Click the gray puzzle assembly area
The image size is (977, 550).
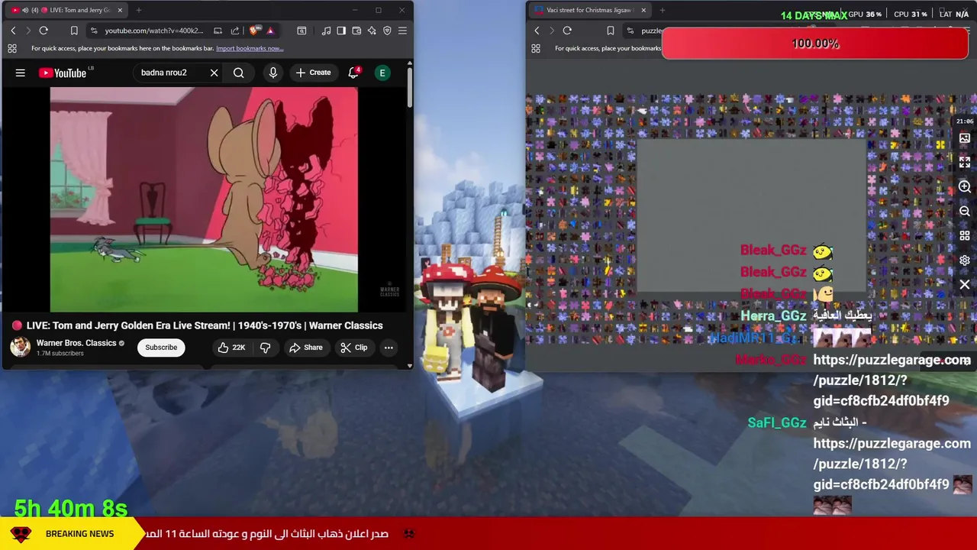pos(752,215)
